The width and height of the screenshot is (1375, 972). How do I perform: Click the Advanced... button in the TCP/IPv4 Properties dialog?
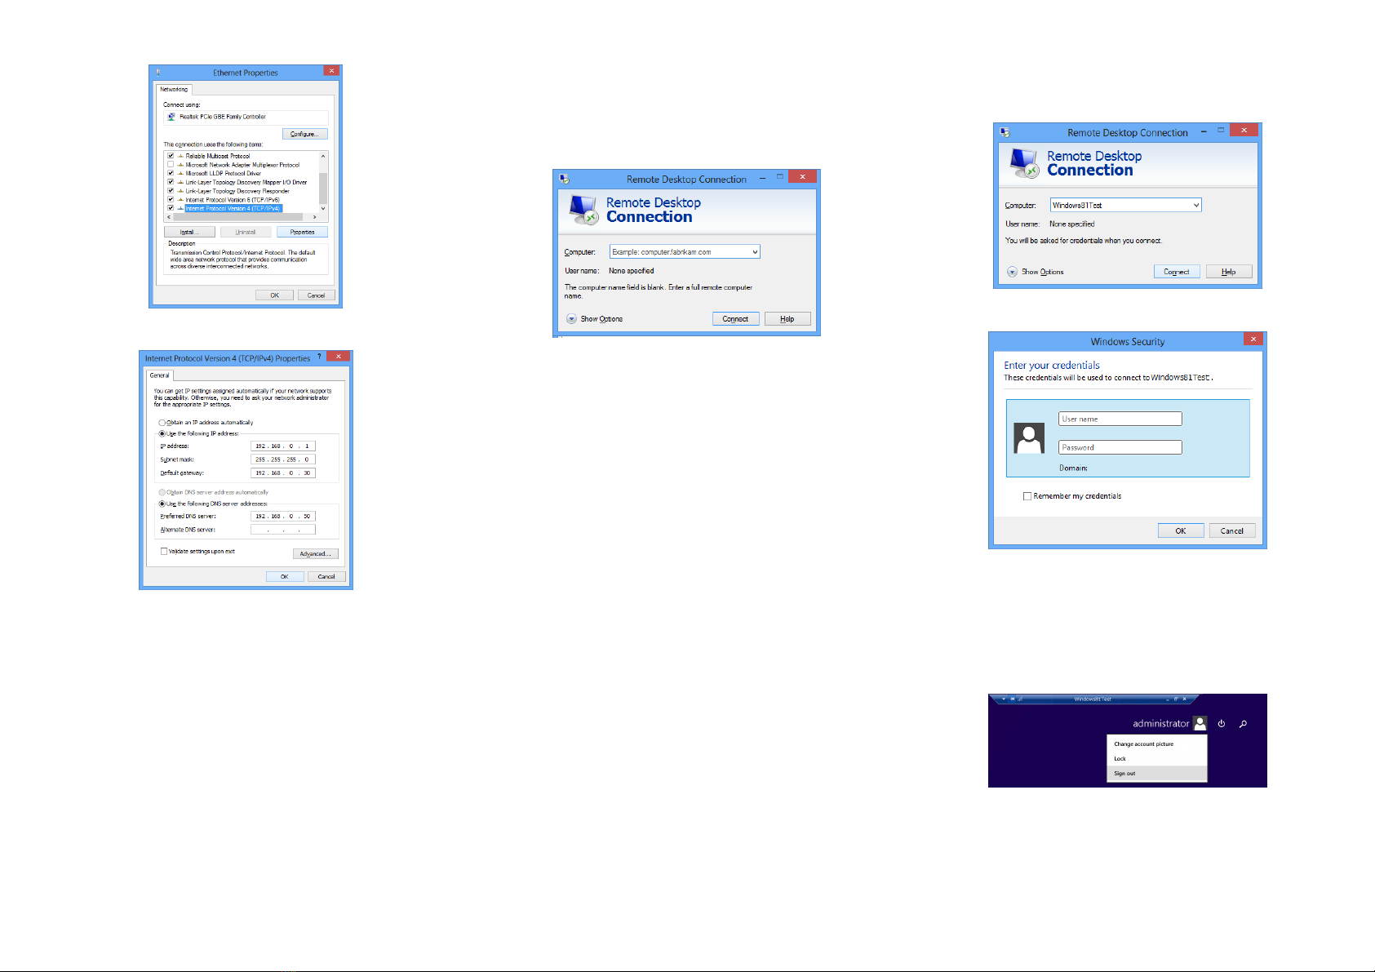click(315, 554)
